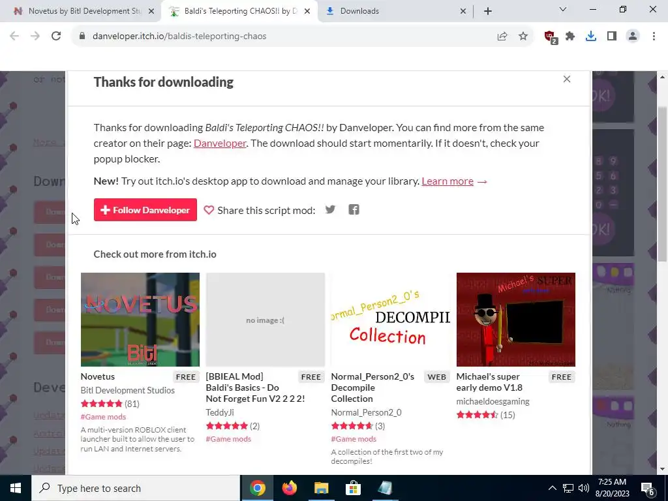The image size is (668, 501).
Task: Open File Explorer from the taskbar
Action: 321,488
